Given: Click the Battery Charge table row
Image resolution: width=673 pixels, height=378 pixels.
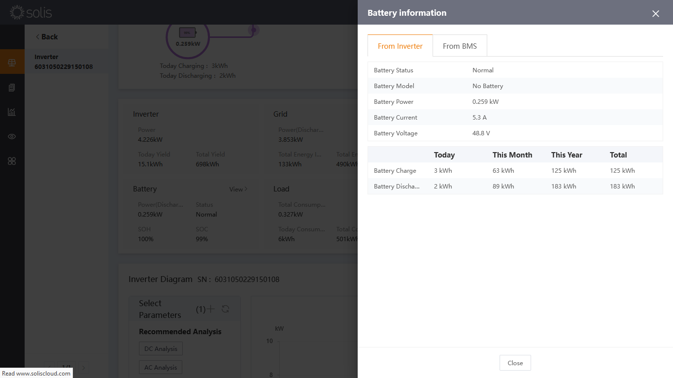Looking at the screenshot, I should 515,171.
